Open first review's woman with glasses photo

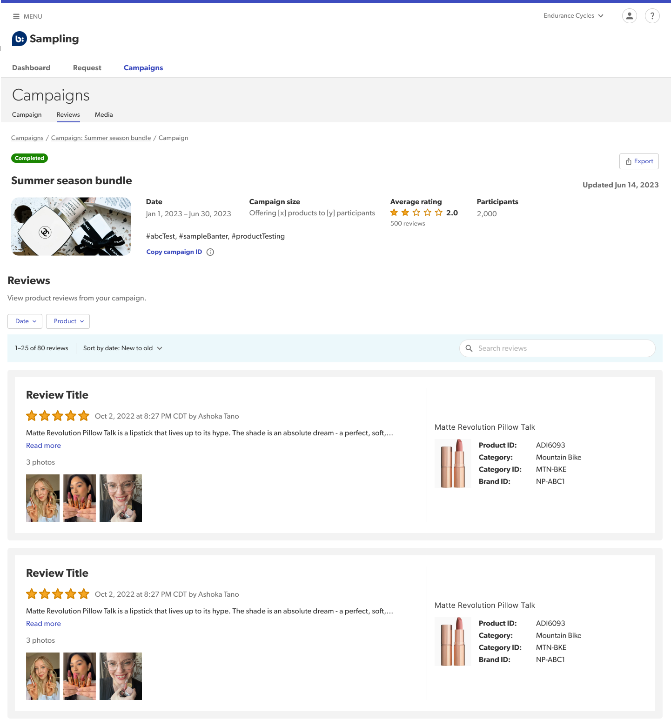coord(121,498)
